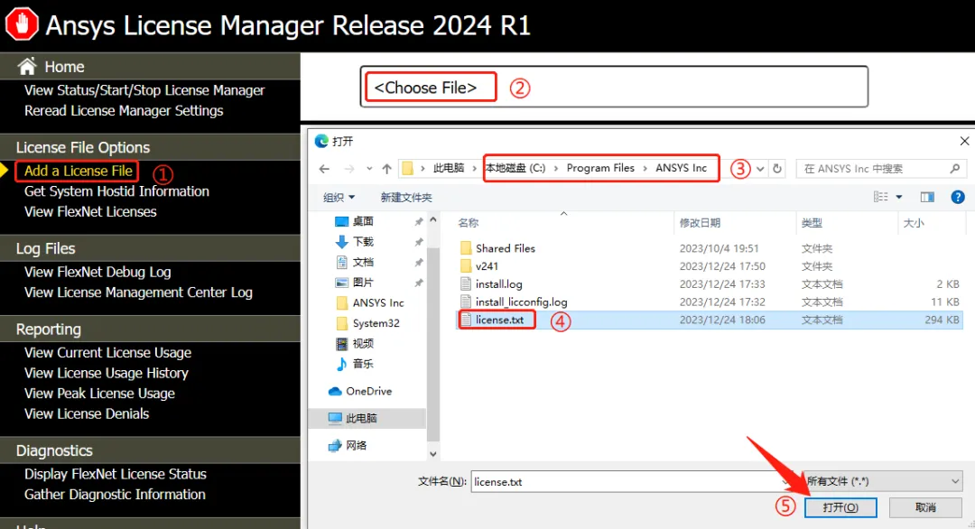Toggle the preview pane icon
Viewport: 975px width, 529px height.
[x=927, y=197]
